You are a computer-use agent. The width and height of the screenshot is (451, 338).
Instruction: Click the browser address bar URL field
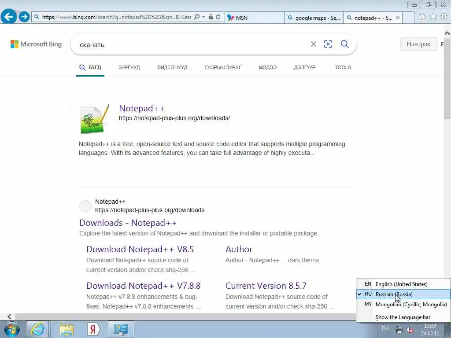pyautogui.click(x=116, y=17)
